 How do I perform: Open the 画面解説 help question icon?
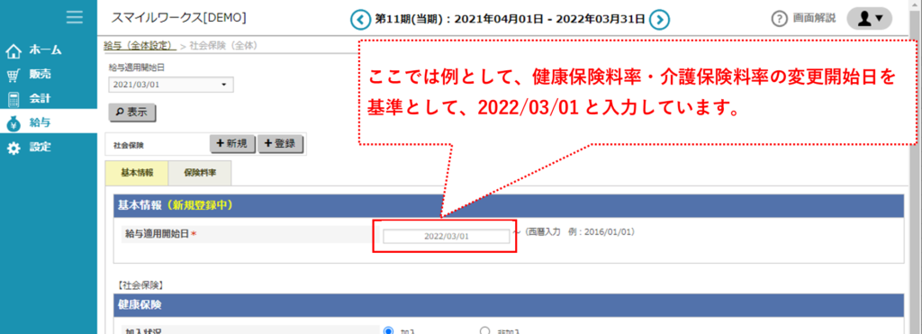click(x=779, y=19)
